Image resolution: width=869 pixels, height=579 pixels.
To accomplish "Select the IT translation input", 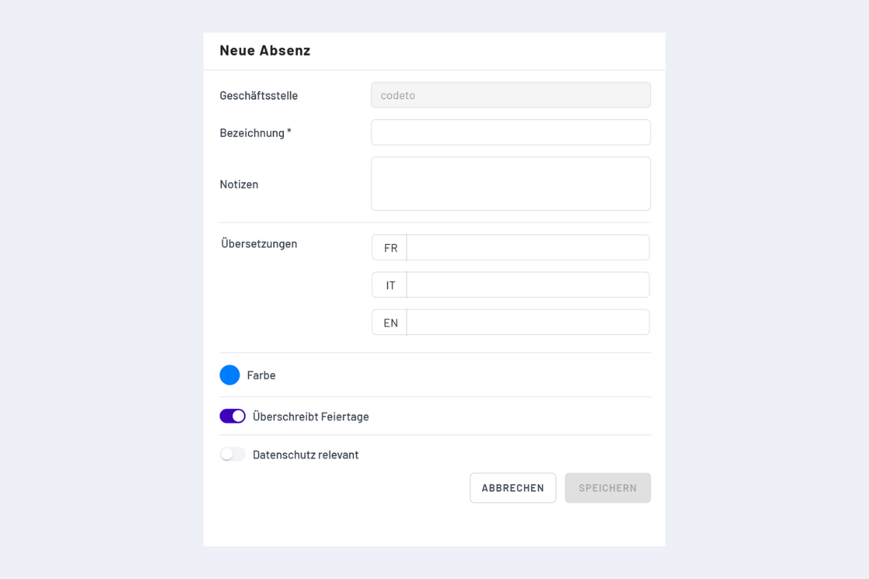I will pos(527,284).
